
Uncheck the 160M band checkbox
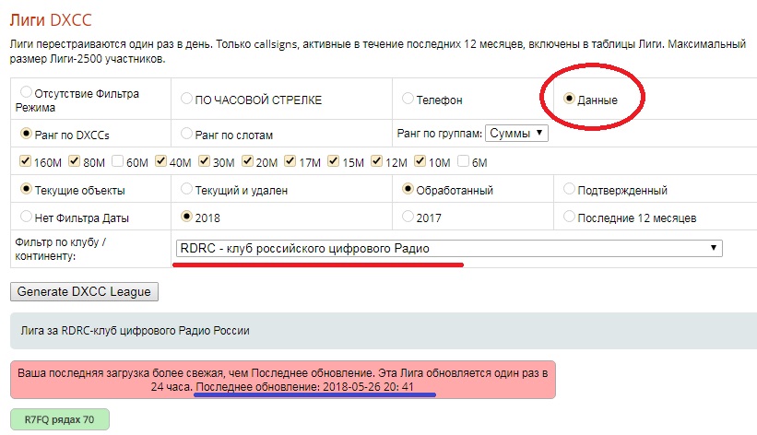point(25,162)
